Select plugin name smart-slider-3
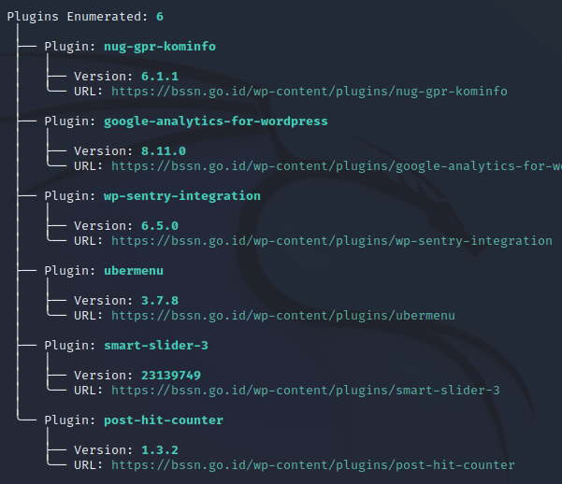The image size is (562, 484). pyautogui.click(x=156, y=346)
